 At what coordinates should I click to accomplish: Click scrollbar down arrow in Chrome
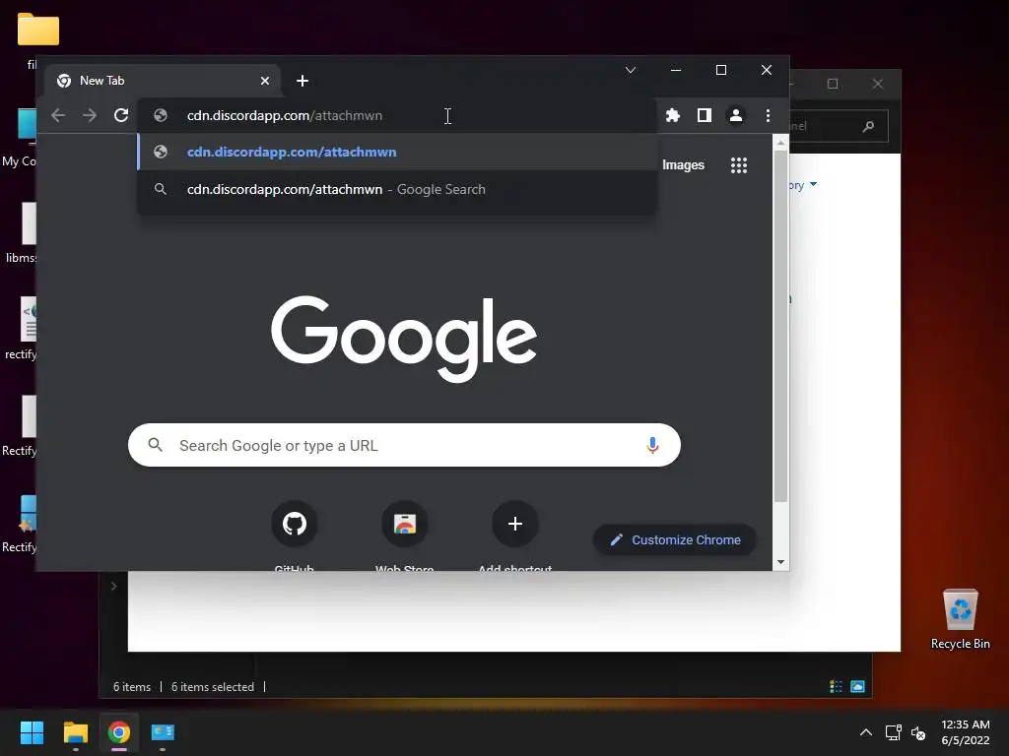[780, 562]
